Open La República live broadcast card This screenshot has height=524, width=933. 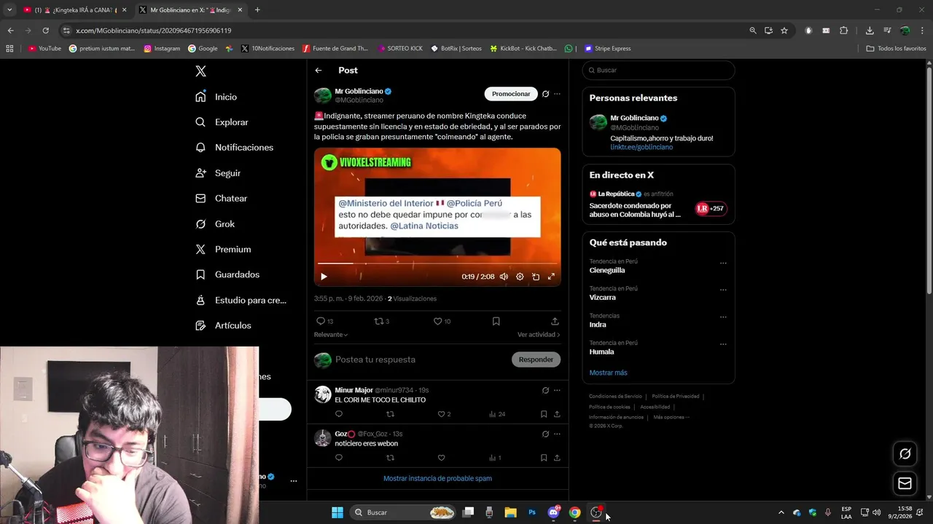(x=658, y=205)
